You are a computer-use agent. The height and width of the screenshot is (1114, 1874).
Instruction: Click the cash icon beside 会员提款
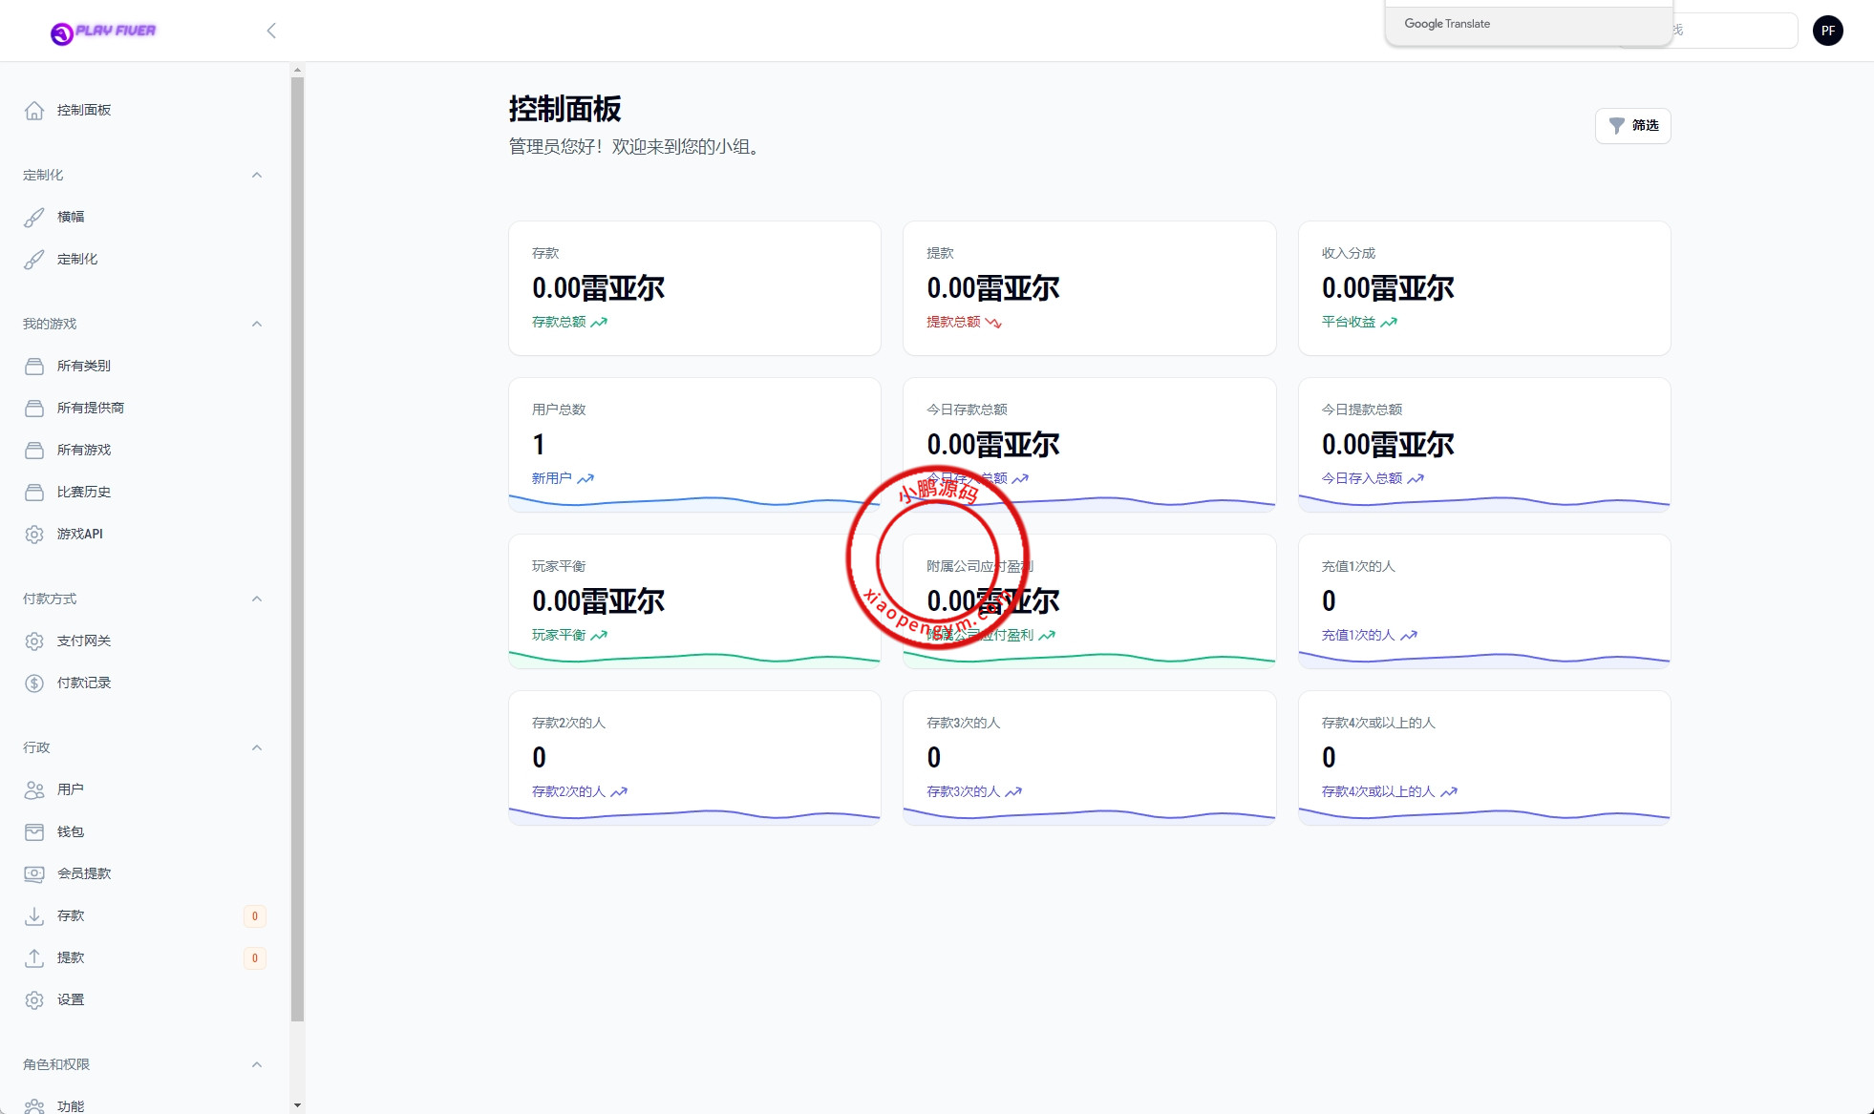34,874
